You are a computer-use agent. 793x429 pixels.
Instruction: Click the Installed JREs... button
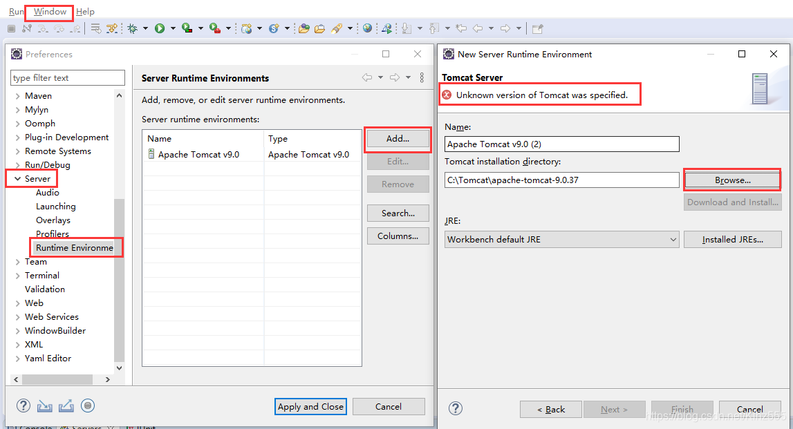coord(732,240)
